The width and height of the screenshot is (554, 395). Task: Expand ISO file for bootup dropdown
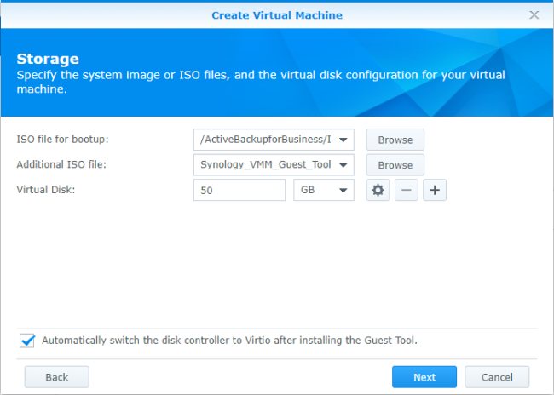343,140
